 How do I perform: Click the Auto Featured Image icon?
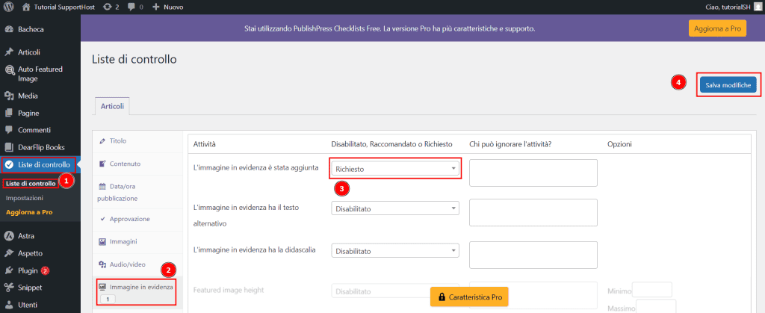9,69
